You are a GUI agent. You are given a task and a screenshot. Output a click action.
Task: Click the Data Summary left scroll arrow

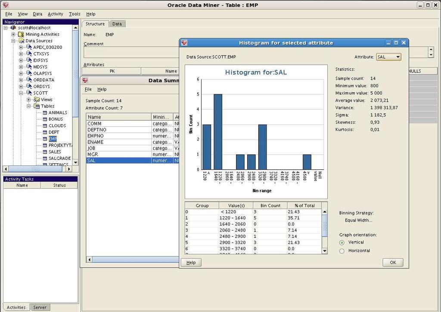[x=90, y=259]
